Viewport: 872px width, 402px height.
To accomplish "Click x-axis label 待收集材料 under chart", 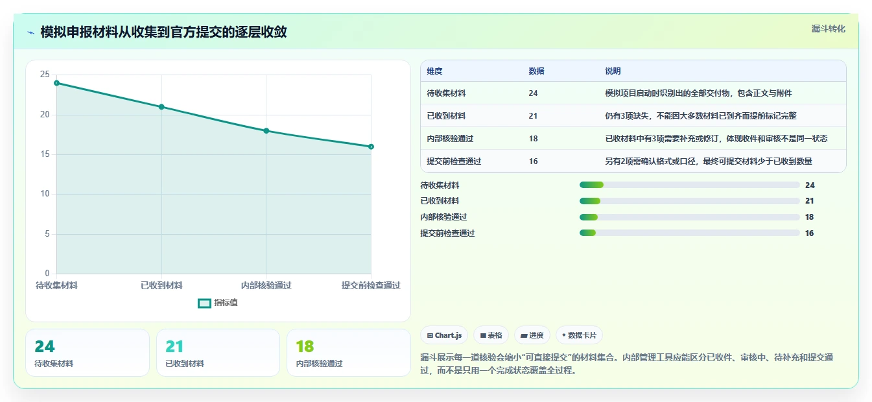I will tap(56, 285).
